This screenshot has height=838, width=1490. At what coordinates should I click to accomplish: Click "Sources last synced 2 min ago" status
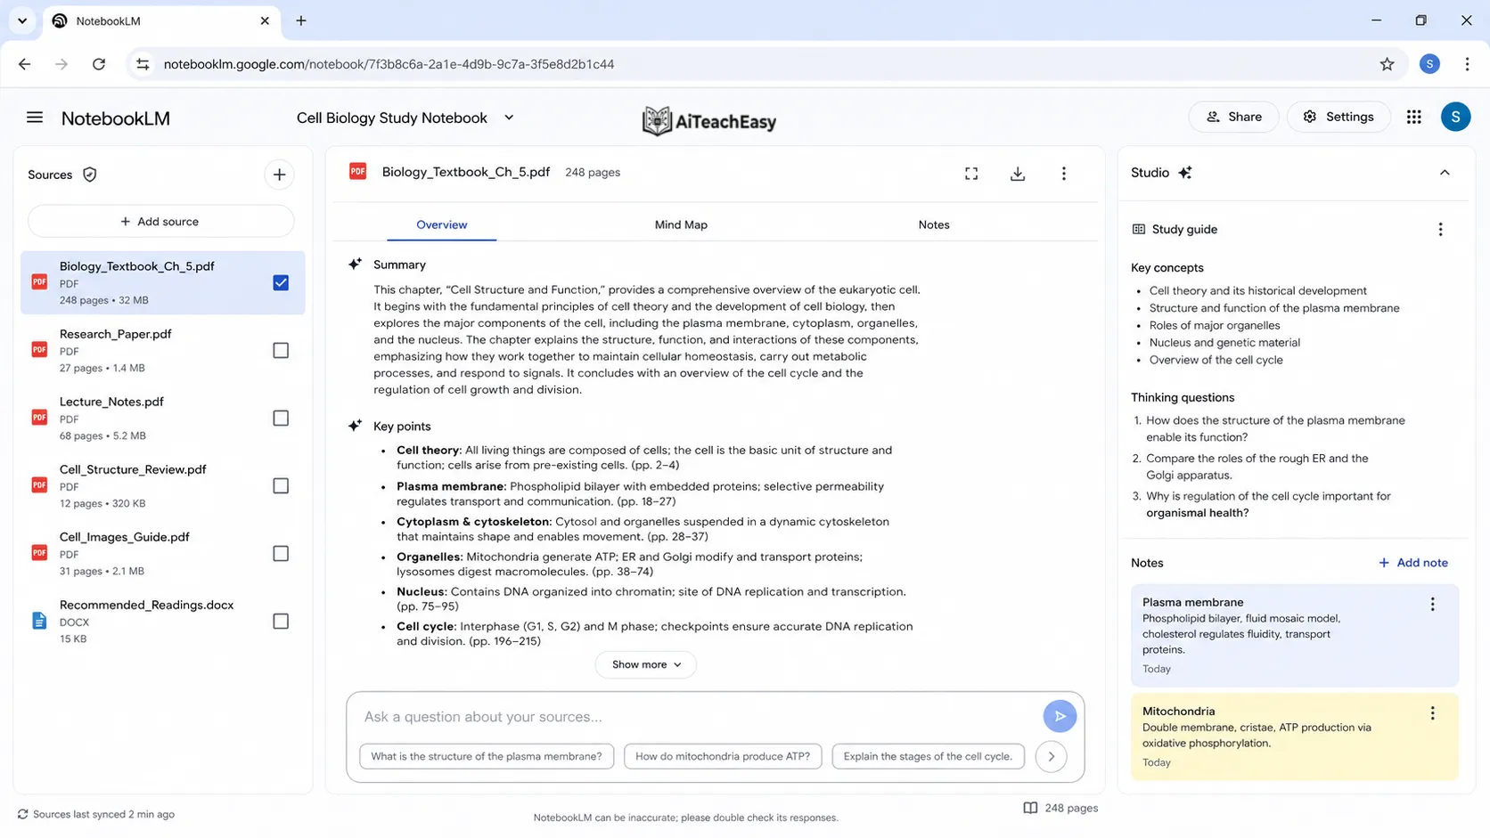coord(103,814)
